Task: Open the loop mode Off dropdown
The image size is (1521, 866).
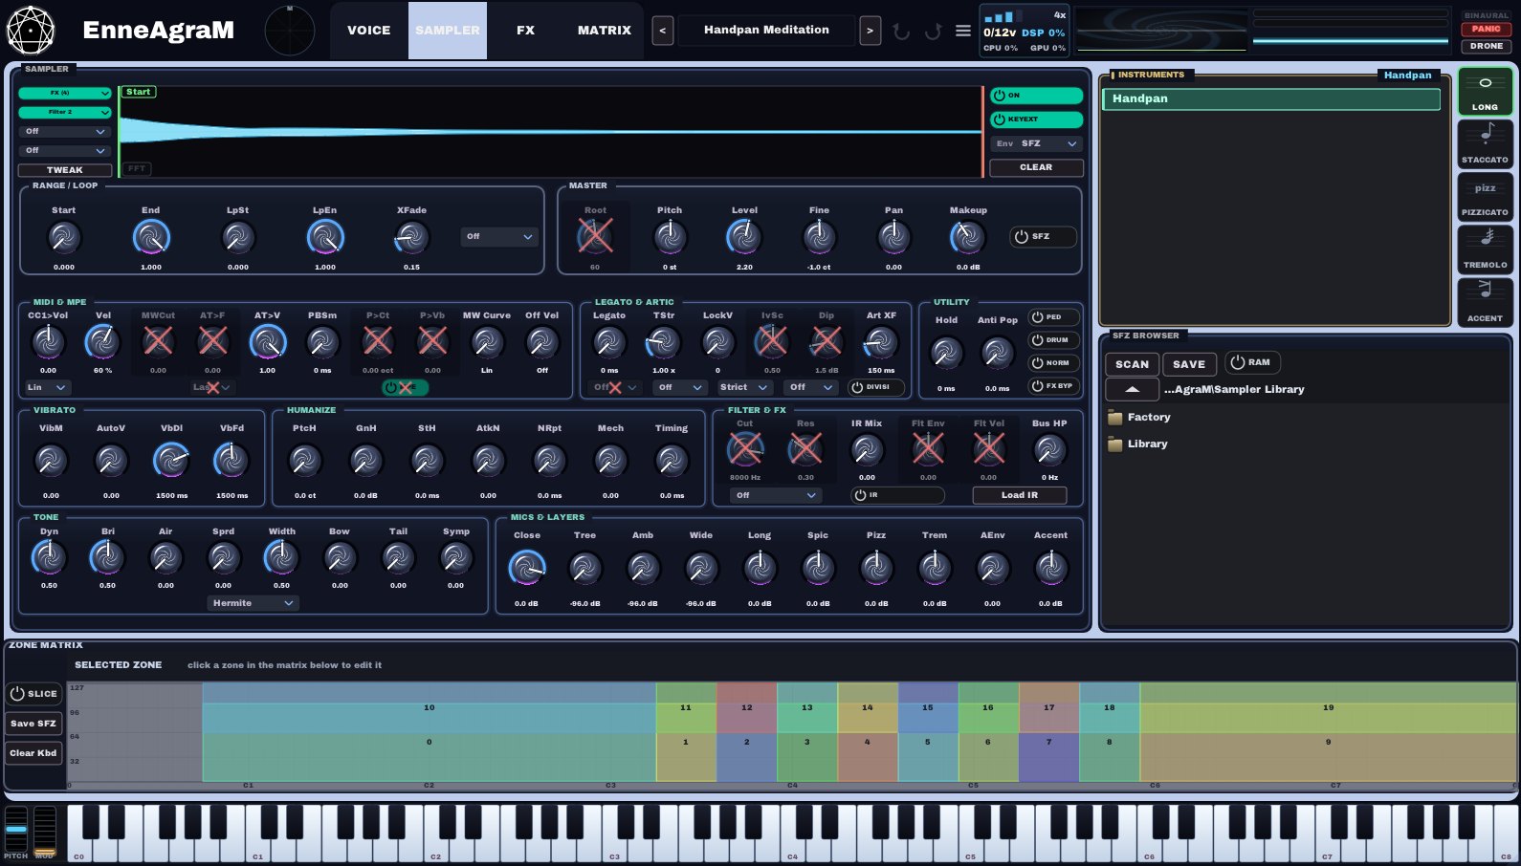Action: pyautogui.click(x=499, y=236)
